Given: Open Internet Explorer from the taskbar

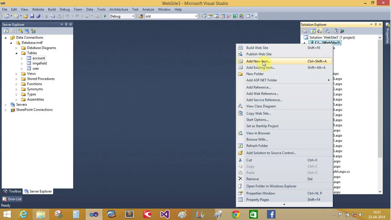Looking at the screenshot, I should [24, 214].
